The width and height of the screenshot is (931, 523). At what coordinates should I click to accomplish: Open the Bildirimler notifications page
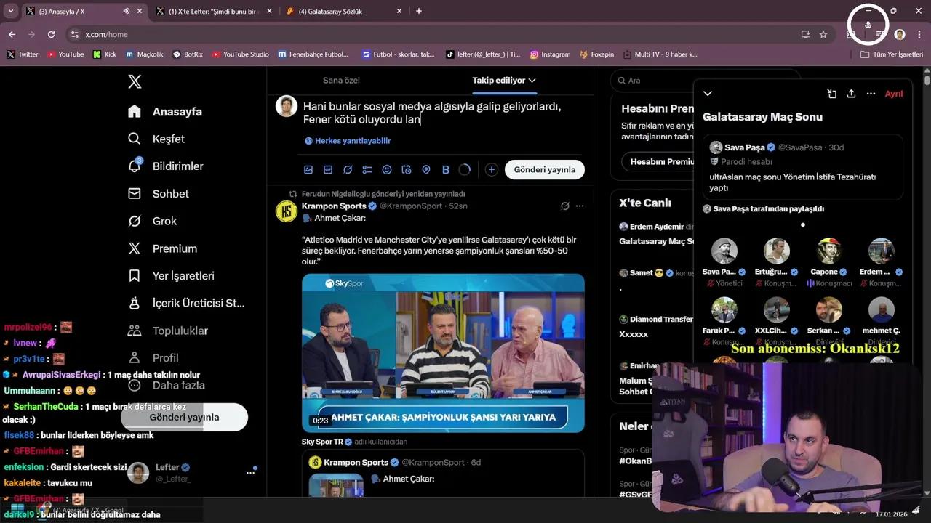point(164,166)
